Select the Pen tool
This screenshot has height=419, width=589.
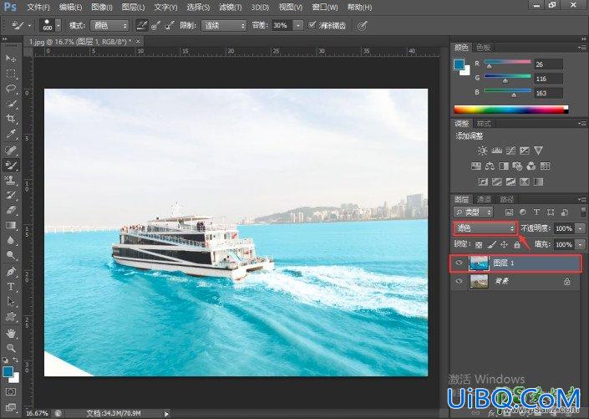click(11, 272)
